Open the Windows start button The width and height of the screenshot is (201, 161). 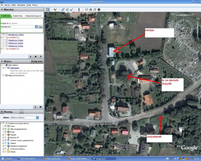click(7, 159)
